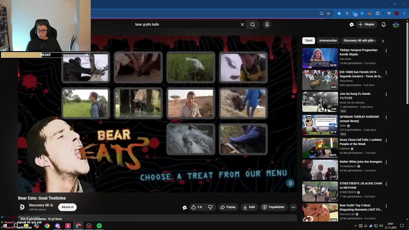This screenshot has width=409, height=230.
Task: Open the YouTube account avatar menu
Action: coord(396,25)
